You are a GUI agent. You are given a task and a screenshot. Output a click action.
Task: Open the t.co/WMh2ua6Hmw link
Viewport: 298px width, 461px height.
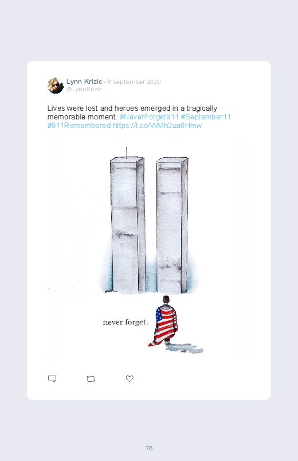(158, 126)
